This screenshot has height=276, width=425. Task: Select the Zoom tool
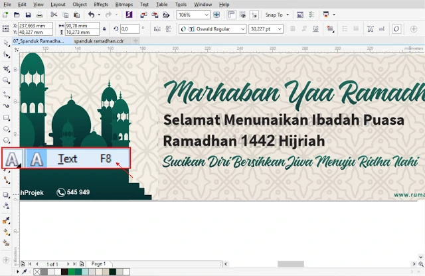pos(6,80)
